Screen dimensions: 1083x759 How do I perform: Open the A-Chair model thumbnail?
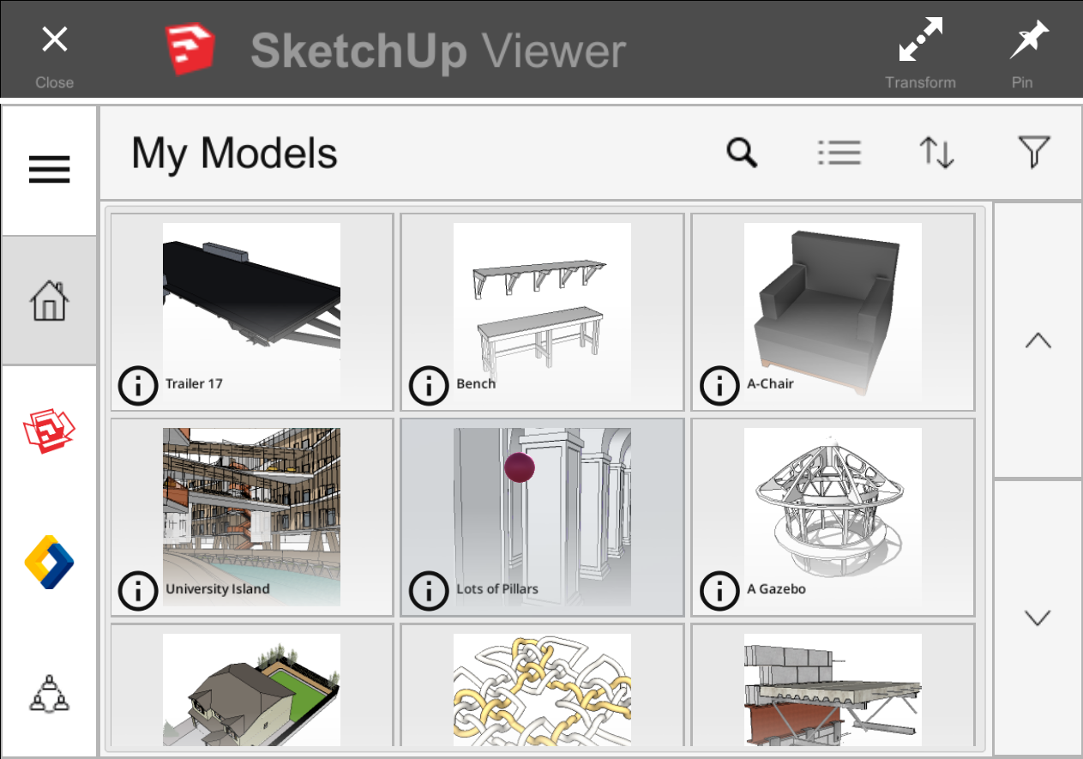(x=833, y=312)
